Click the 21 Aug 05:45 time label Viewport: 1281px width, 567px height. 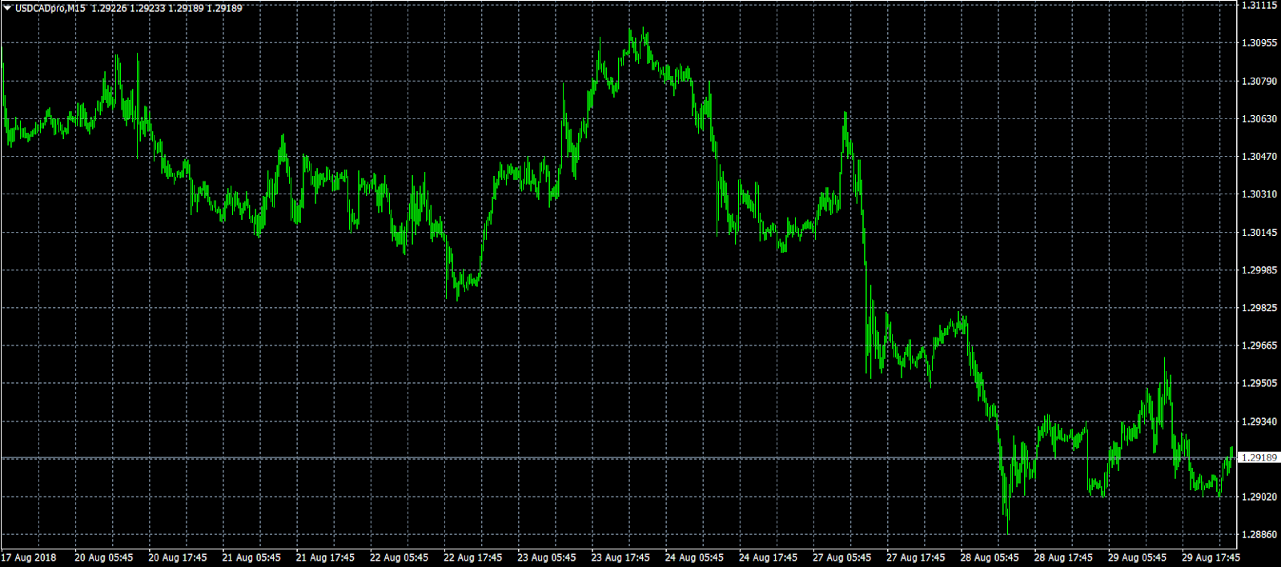coord(251,558)
